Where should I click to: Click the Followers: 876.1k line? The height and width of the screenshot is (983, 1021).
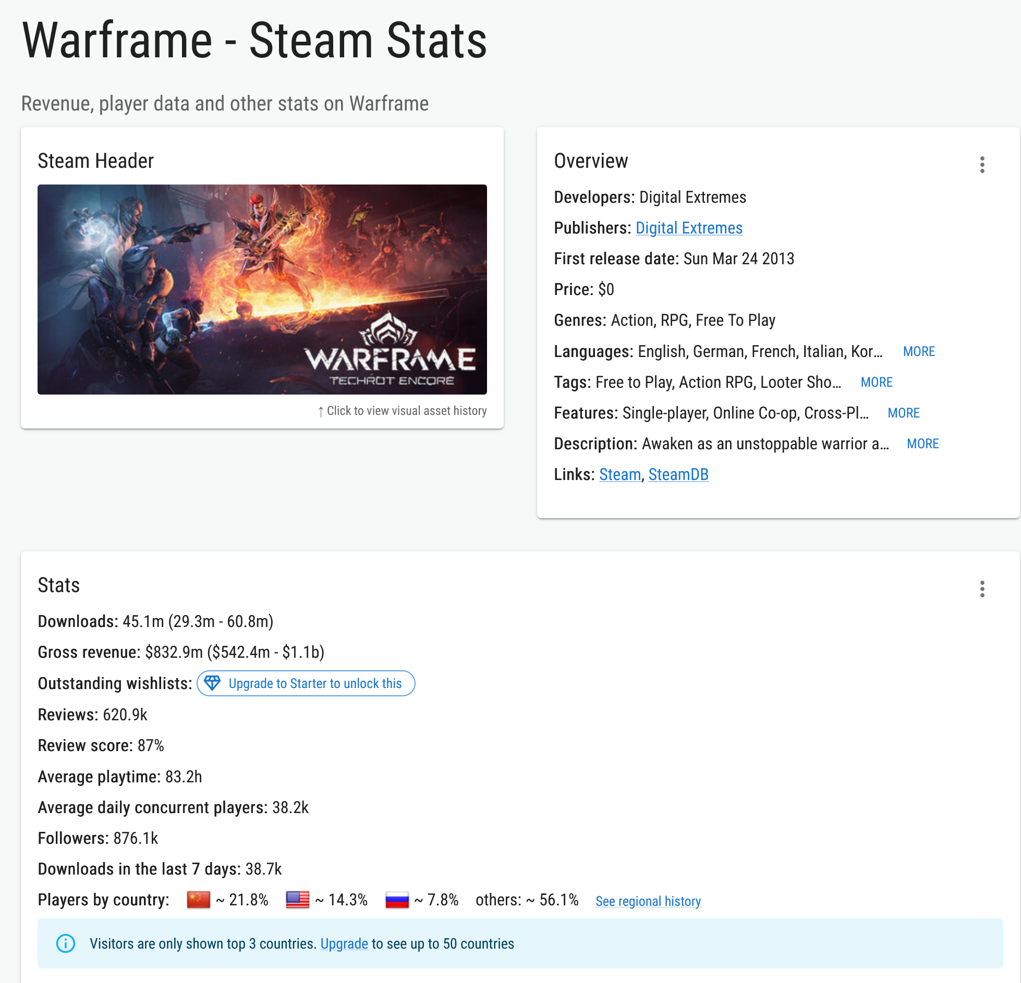pyautogui.click(x=98, y=838)
